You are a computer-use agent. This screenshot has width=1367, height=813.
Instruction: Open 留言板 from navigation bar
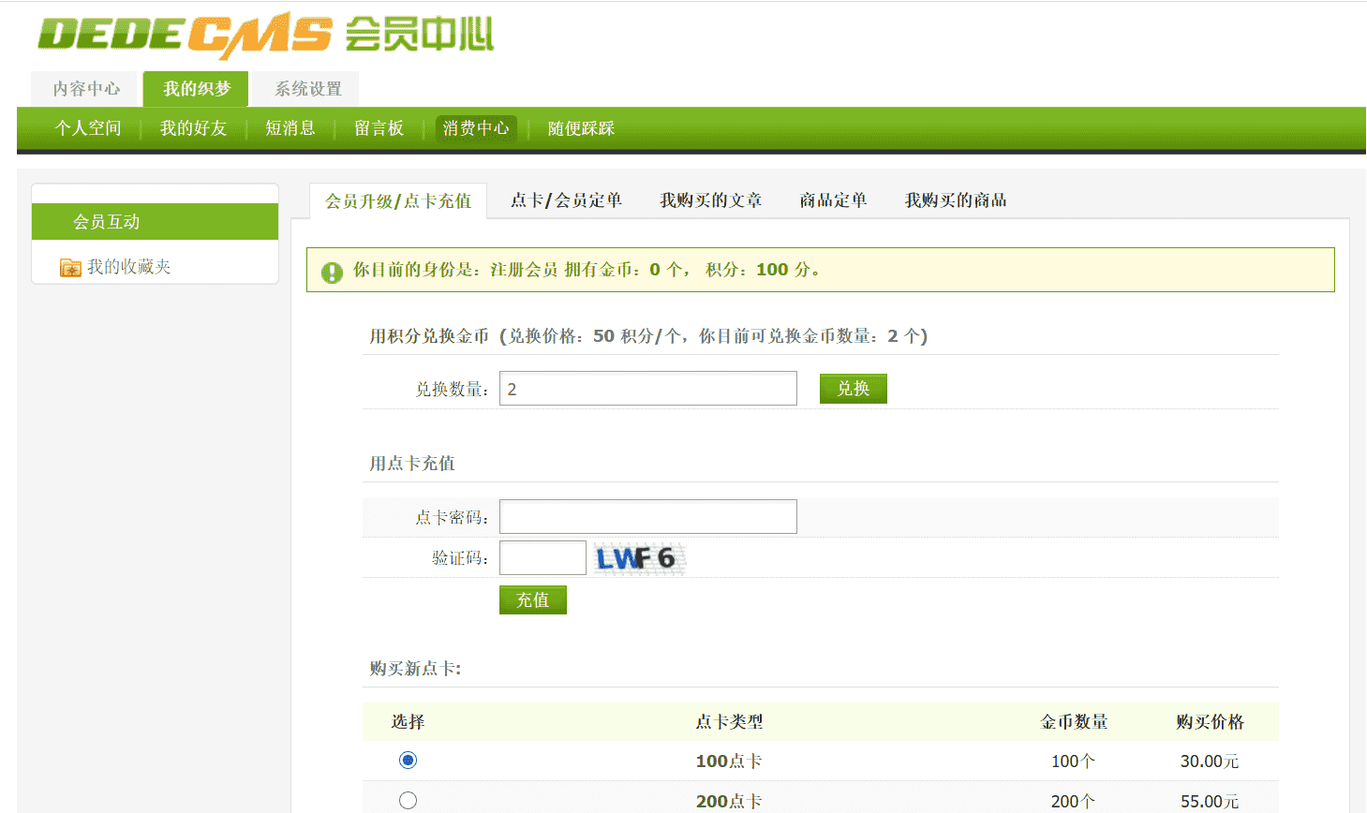pos(379,128)
